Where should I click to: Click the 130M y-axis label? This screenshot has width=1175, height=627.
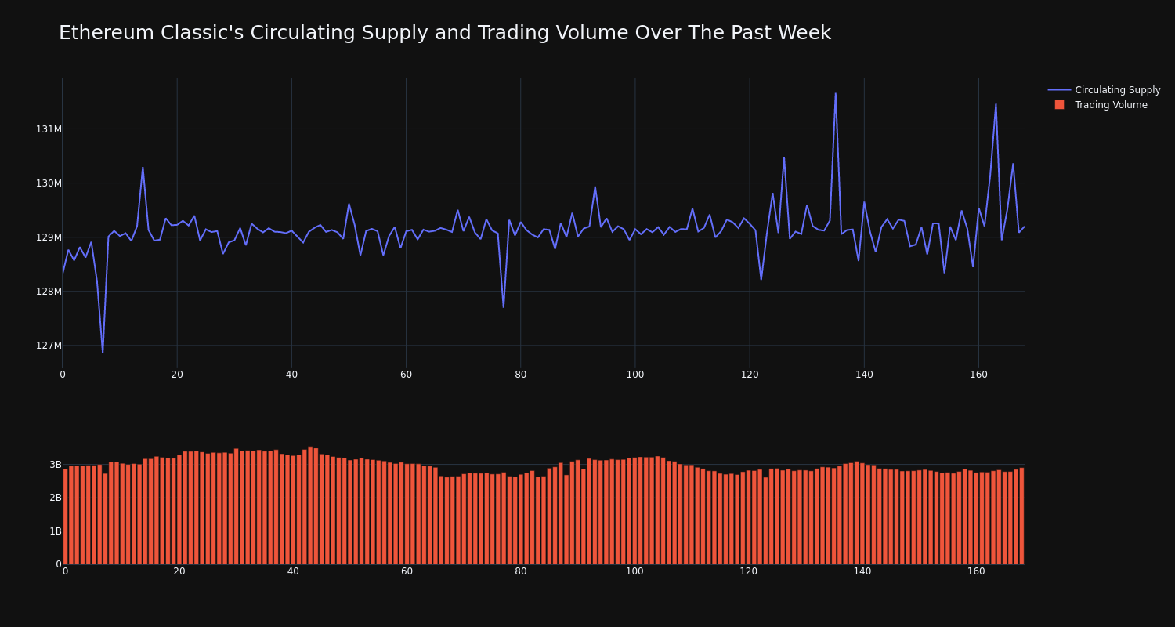coord(49,183)
